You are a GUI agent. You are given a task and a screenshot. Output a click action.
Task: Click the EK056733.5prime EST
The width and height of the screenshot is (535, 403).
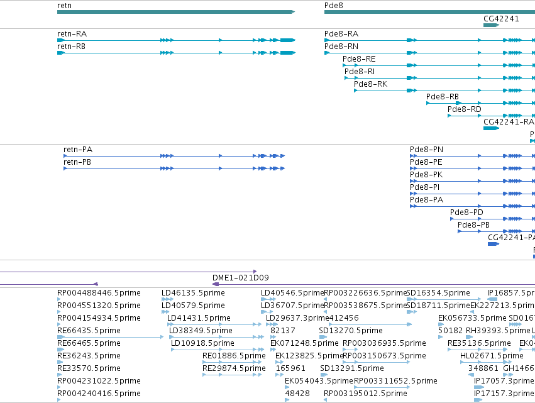point(441,324)
